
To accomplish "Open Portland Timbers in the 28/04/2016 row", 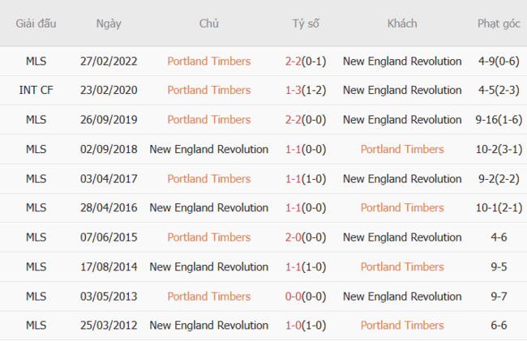I will tap(402, 207).
